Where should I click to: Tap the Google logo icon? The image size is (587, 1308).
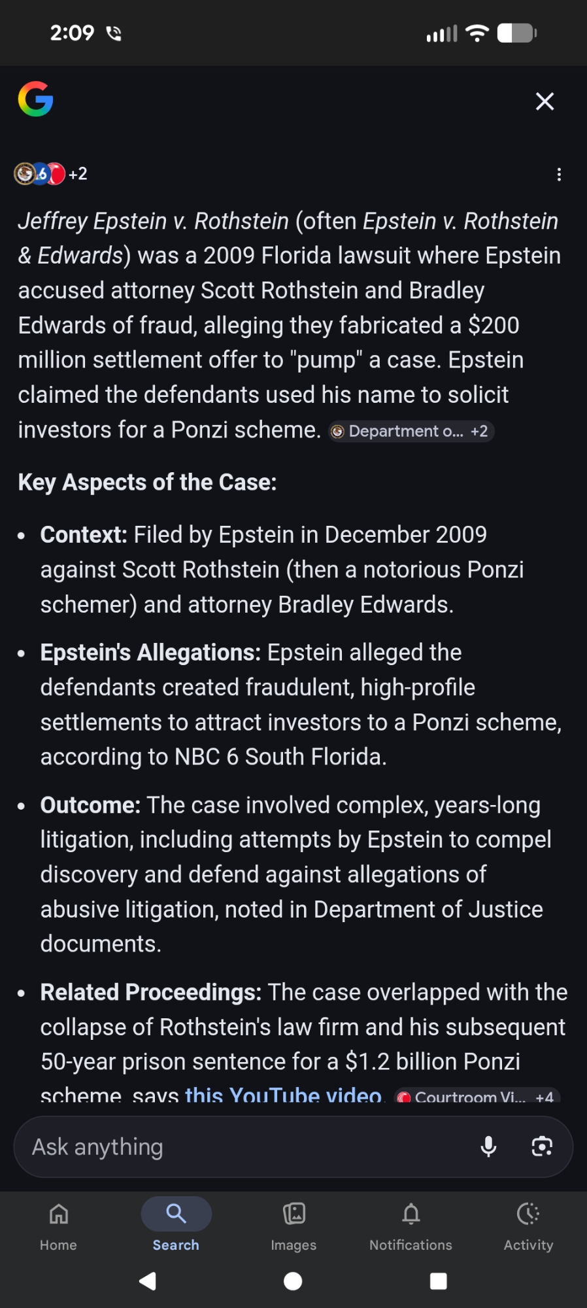point(35,99)
